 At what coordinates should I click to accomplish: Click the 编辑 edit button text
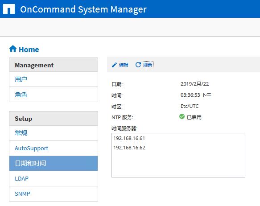point(124,65)
